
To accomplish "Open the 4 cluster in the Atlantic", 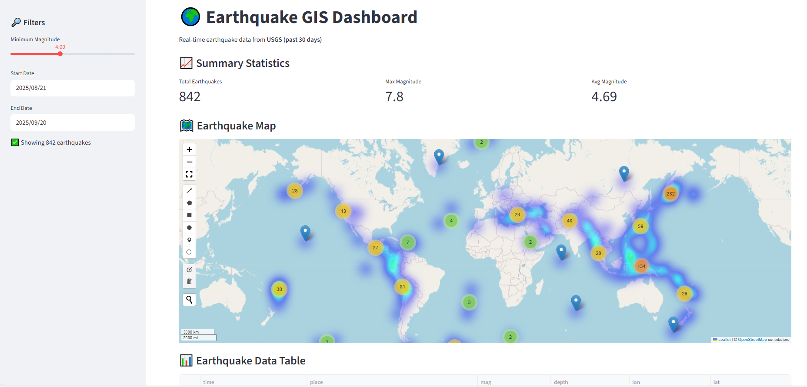I will pos(451,221).
